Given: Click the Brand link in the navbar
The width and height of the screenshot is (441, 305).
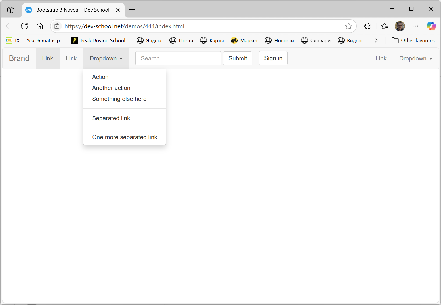Looking at the screenshot, I should click(19, 58).
